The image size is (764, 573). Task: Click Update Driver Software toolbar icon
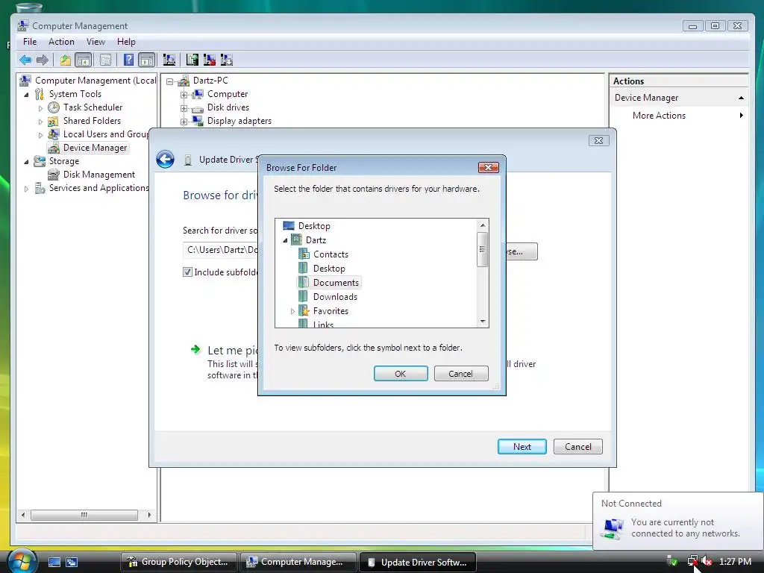tap(192, 60)
